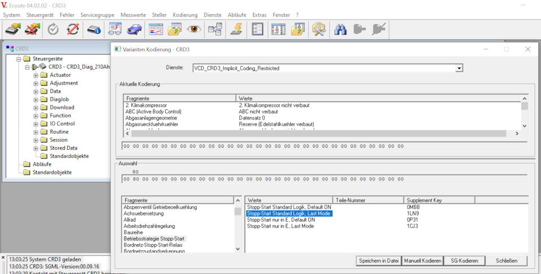Expand the Actuator folder in tree
Screen dimensions: 541x274
point(36,75)
